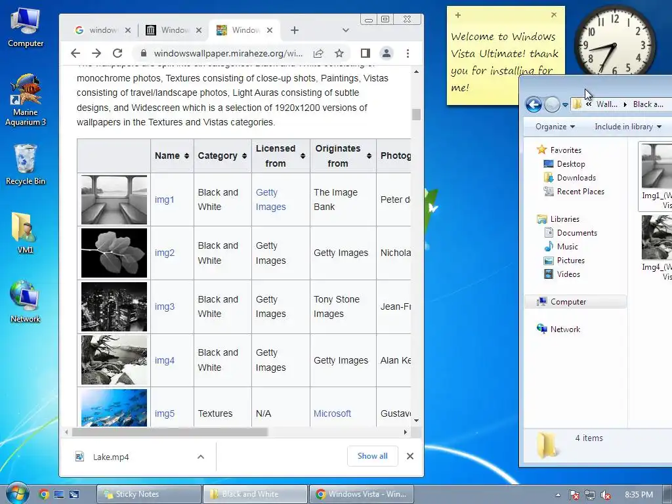Add a new sticky note with plus
672x504 pixels.
(457, 15)
